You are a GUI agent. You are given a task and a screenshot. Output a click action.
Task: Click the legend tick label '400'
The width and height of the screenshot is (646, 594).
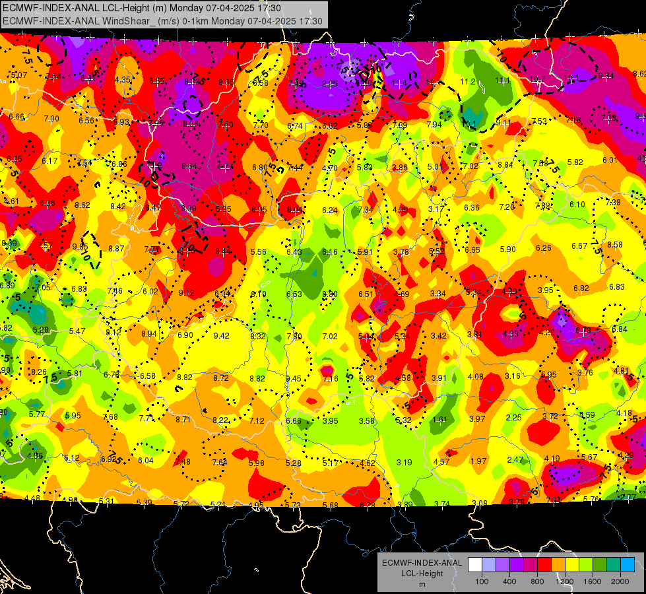coord(509,581)
